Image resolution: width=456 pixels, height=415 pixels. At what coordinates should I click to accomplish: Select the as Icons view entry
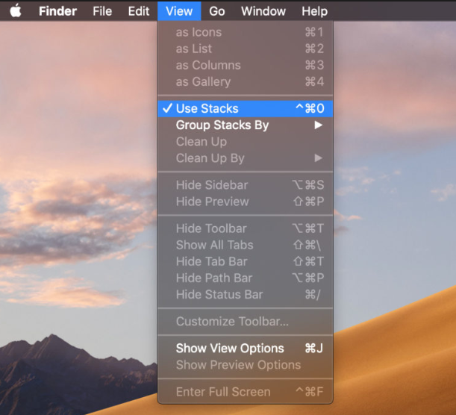tap(199, 32)
